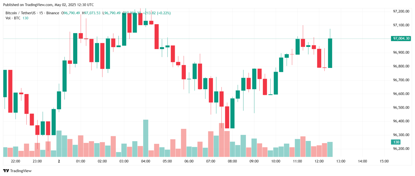Click the Published on TradingView.com header text
This screenshot has height=176, width=415.
coord(49,5)
